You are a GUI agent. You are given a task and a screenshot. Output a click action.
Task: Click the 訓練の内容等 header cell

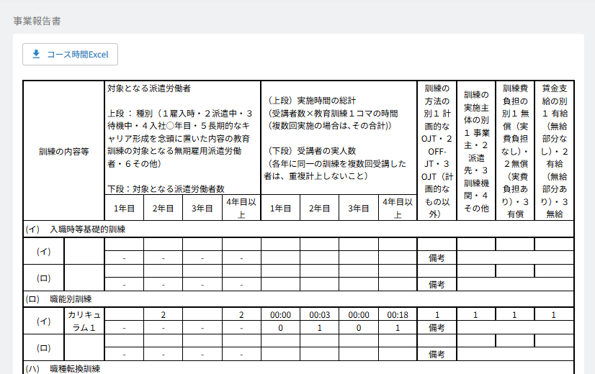tap(63, 151)
